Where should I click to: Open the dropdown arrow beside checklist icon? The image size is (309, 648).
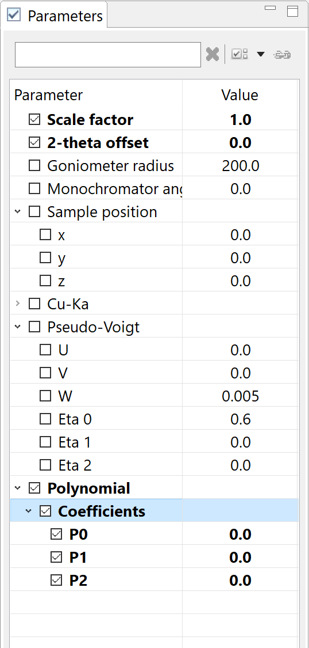click(x=261, y=54)
